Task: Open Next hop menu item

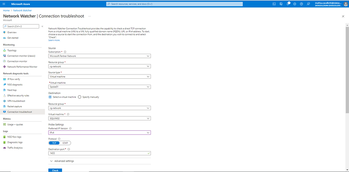Action: [12, 90]
